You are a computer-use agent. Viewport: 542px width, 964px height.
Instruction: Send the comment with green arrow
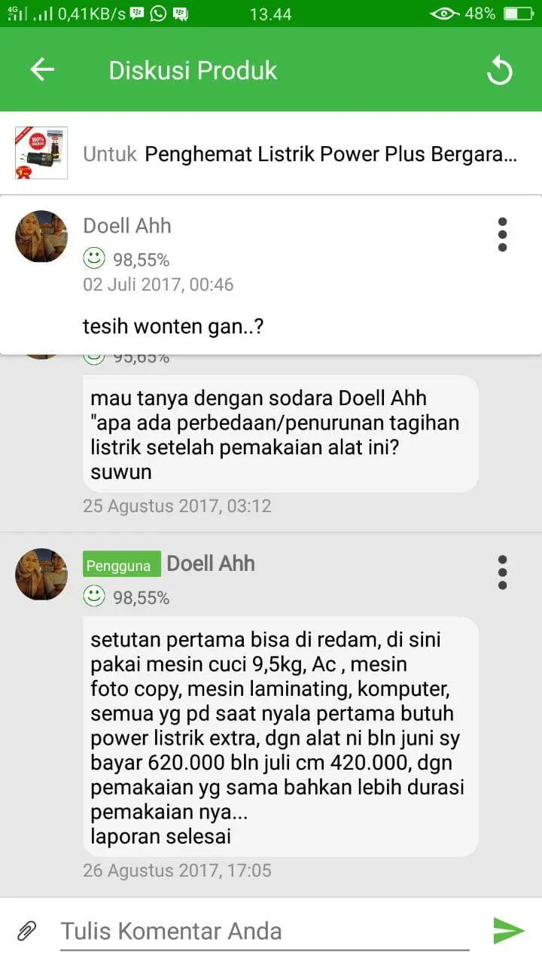[x=509, y=931]
